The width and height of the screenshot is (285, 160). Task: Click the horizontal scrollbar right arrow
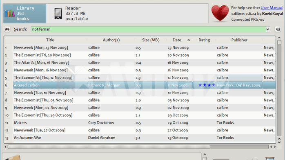coord(275,147)
